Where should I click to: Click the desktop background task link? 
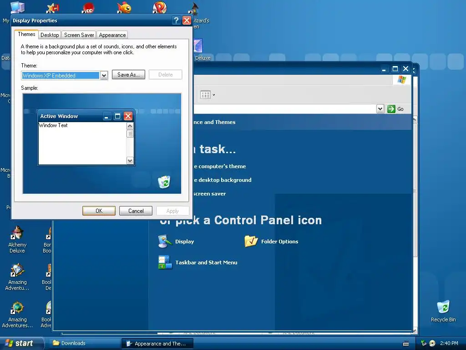pyautogui.click(x=223, y=180)
